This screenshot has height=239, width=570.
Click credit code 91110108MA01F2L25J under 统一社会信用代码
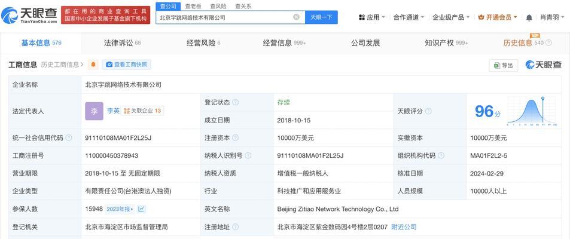tap(118, 138)
